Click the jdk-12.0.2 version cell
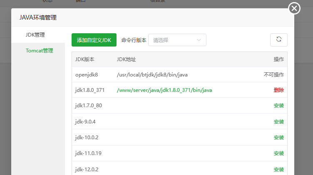 tap(87, 170)
